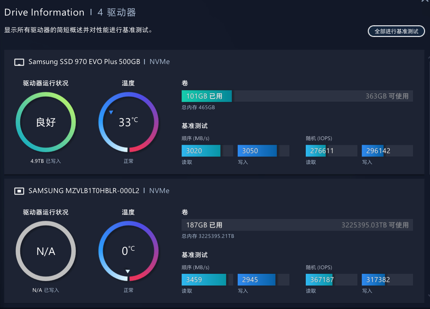430x309 pixels.
Task: Click the 33°C temperature gauge
Action: pos(128,122)
